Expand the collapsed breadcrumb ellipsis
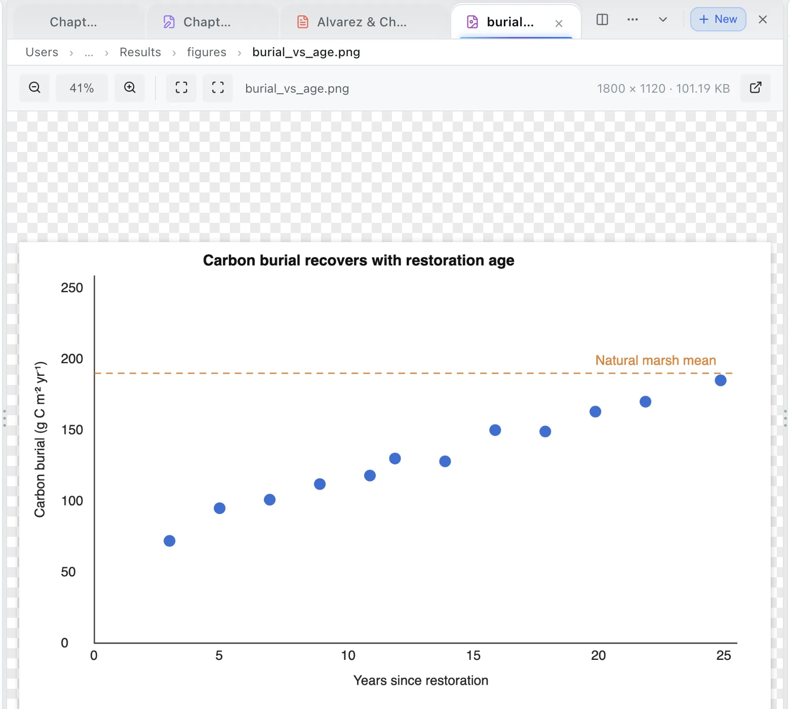Image resolution: width=790 pixels, height=709 pixels. [x=89, y=52]
